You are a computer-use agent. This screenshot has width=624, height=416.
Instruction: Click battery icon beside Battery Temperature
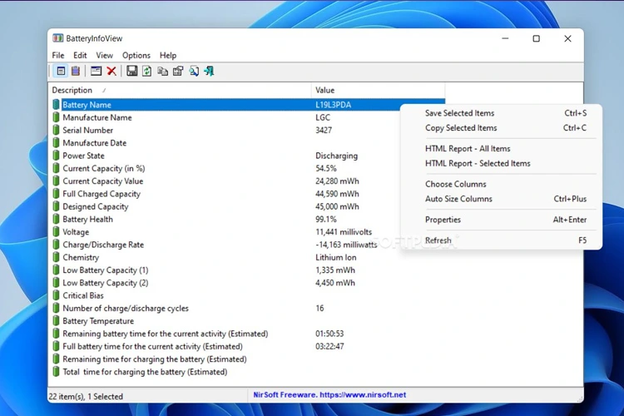point(56,321)
